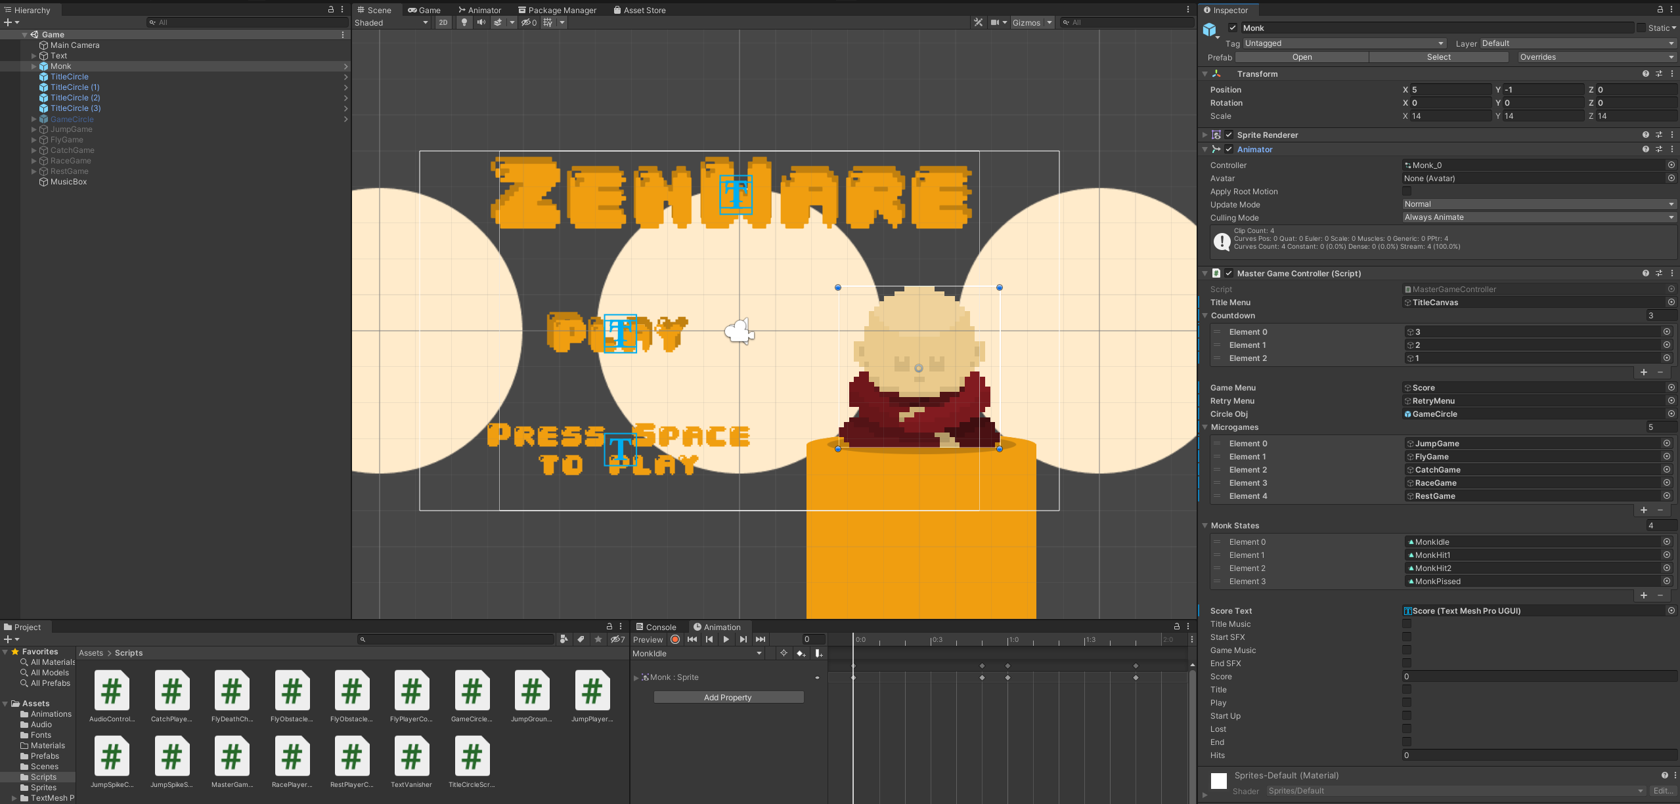Click the Add Property button

click(x=728, y=697)
